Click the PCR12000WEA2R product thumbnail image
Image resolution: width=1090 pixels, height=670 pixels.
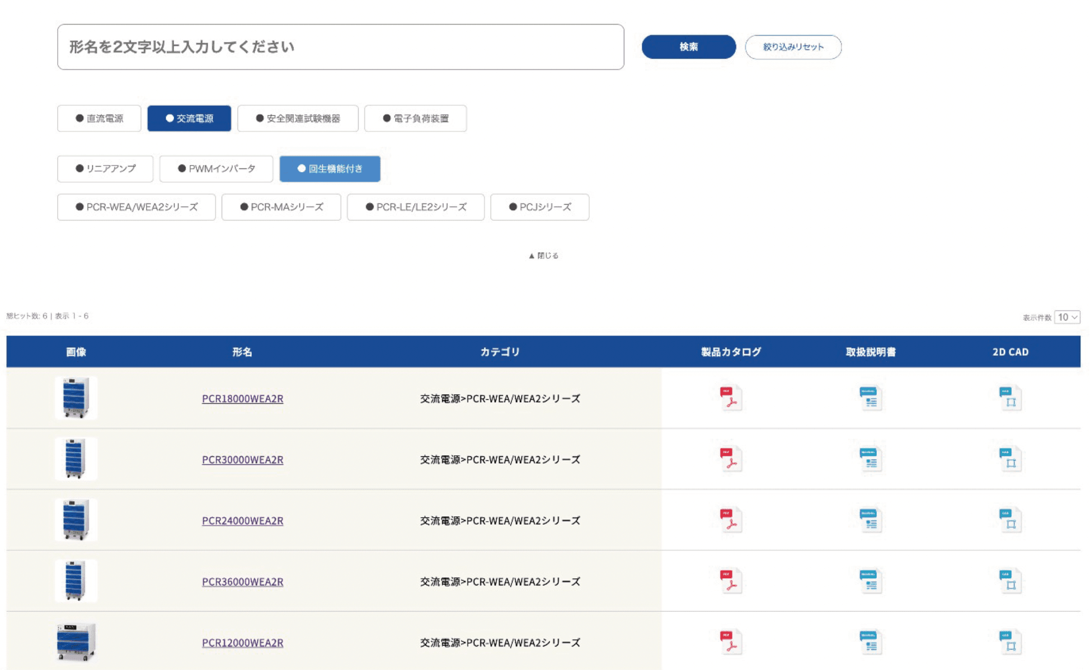77,642
